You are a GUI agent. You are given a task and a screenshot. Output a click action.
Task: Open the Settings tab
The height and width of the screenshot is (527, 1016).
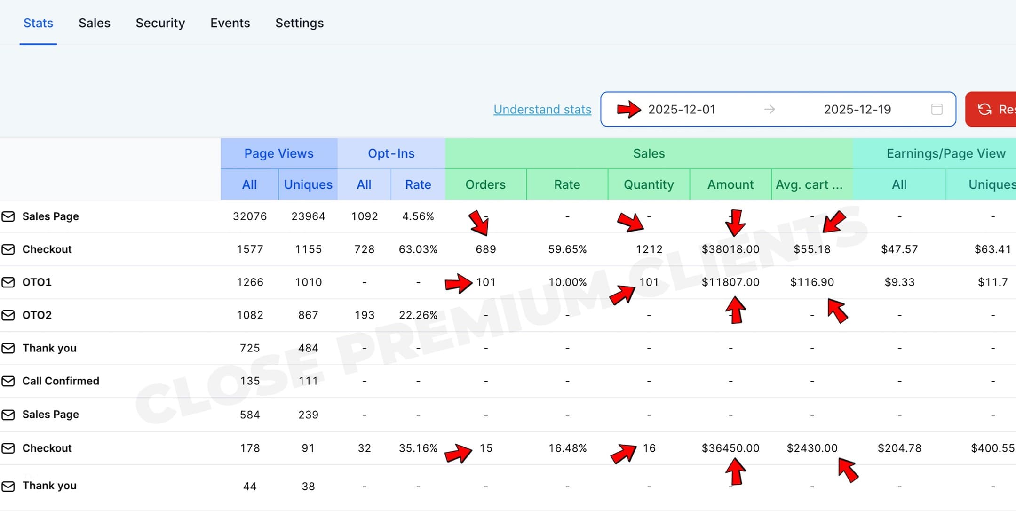click(300, 23)
